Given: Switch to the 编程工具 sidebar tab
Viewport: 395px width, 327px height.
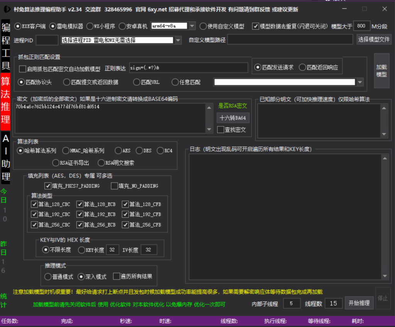Looking at the screenshot, I should pyautogui.click(x=6, y=46).
